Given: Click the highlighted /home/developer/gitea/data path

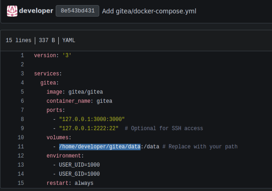Looking at the screenshot, I should [100, 147].
